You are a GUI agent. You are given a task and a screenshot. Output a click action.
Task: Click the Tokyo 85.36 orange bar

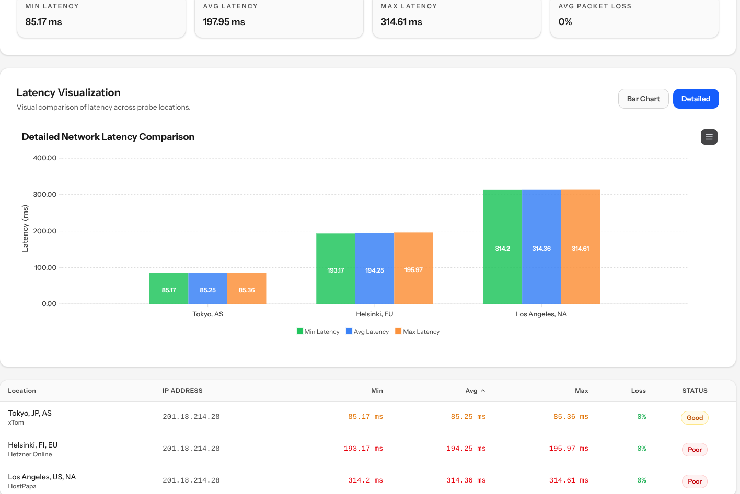pyautogui.click(x=247, y=288)
